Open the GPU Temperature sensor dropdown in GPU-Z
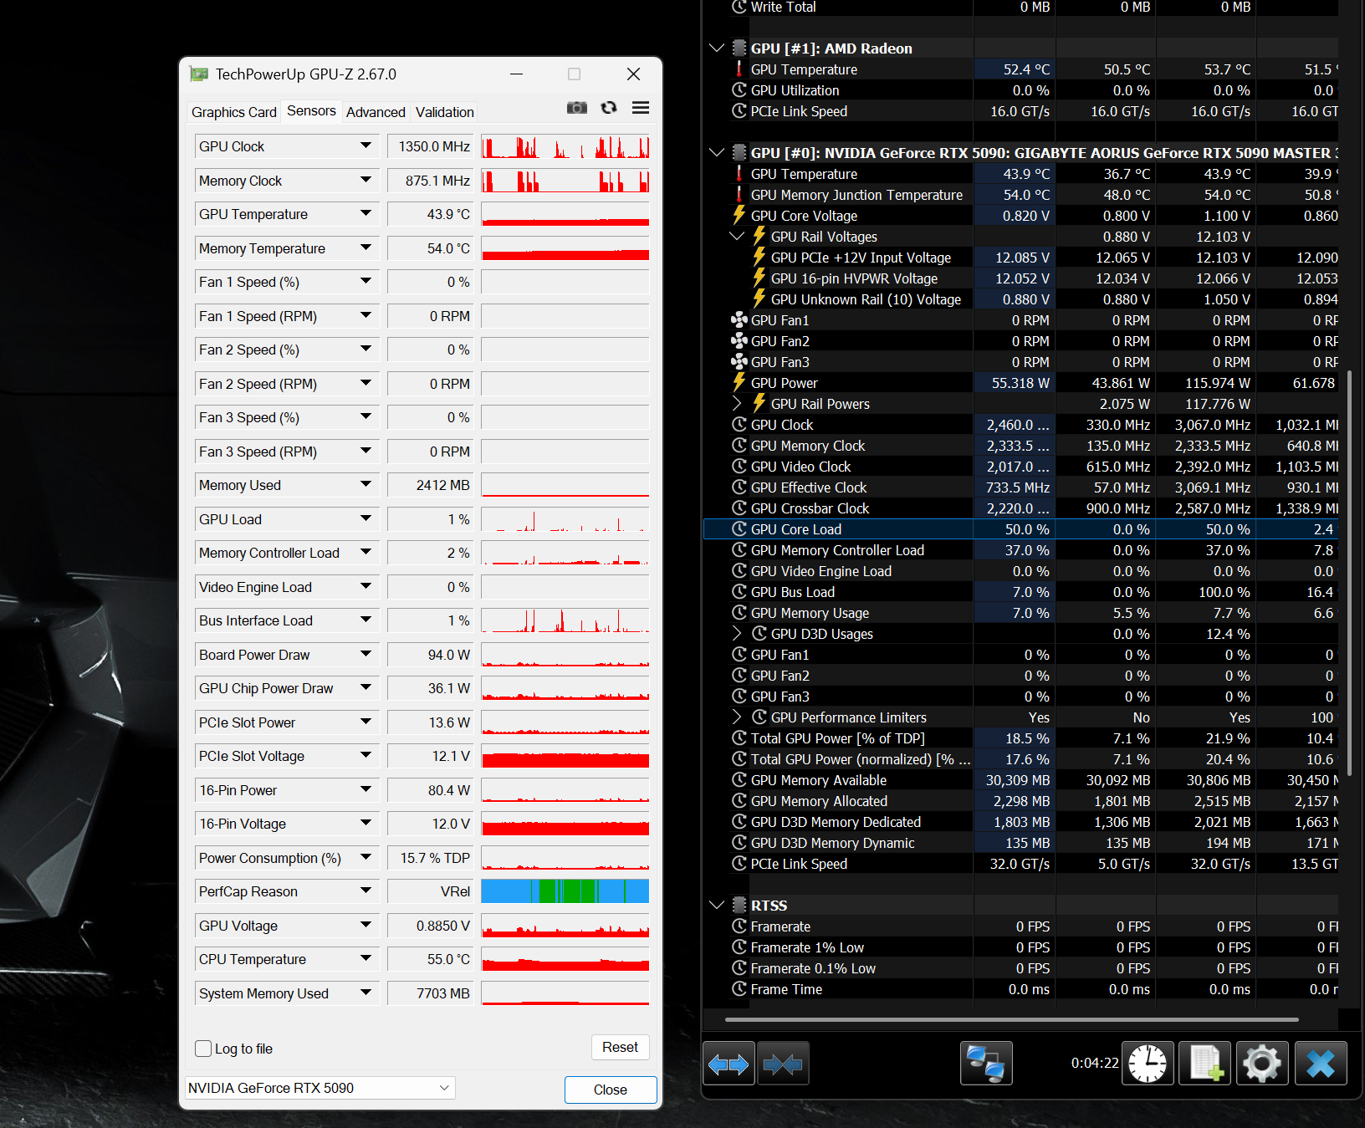Screen dimensions: 1365x1128 click(366, 214)
